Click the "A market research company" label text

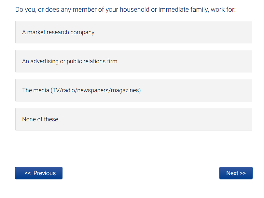pyautogui.click(x=58, y=32)
